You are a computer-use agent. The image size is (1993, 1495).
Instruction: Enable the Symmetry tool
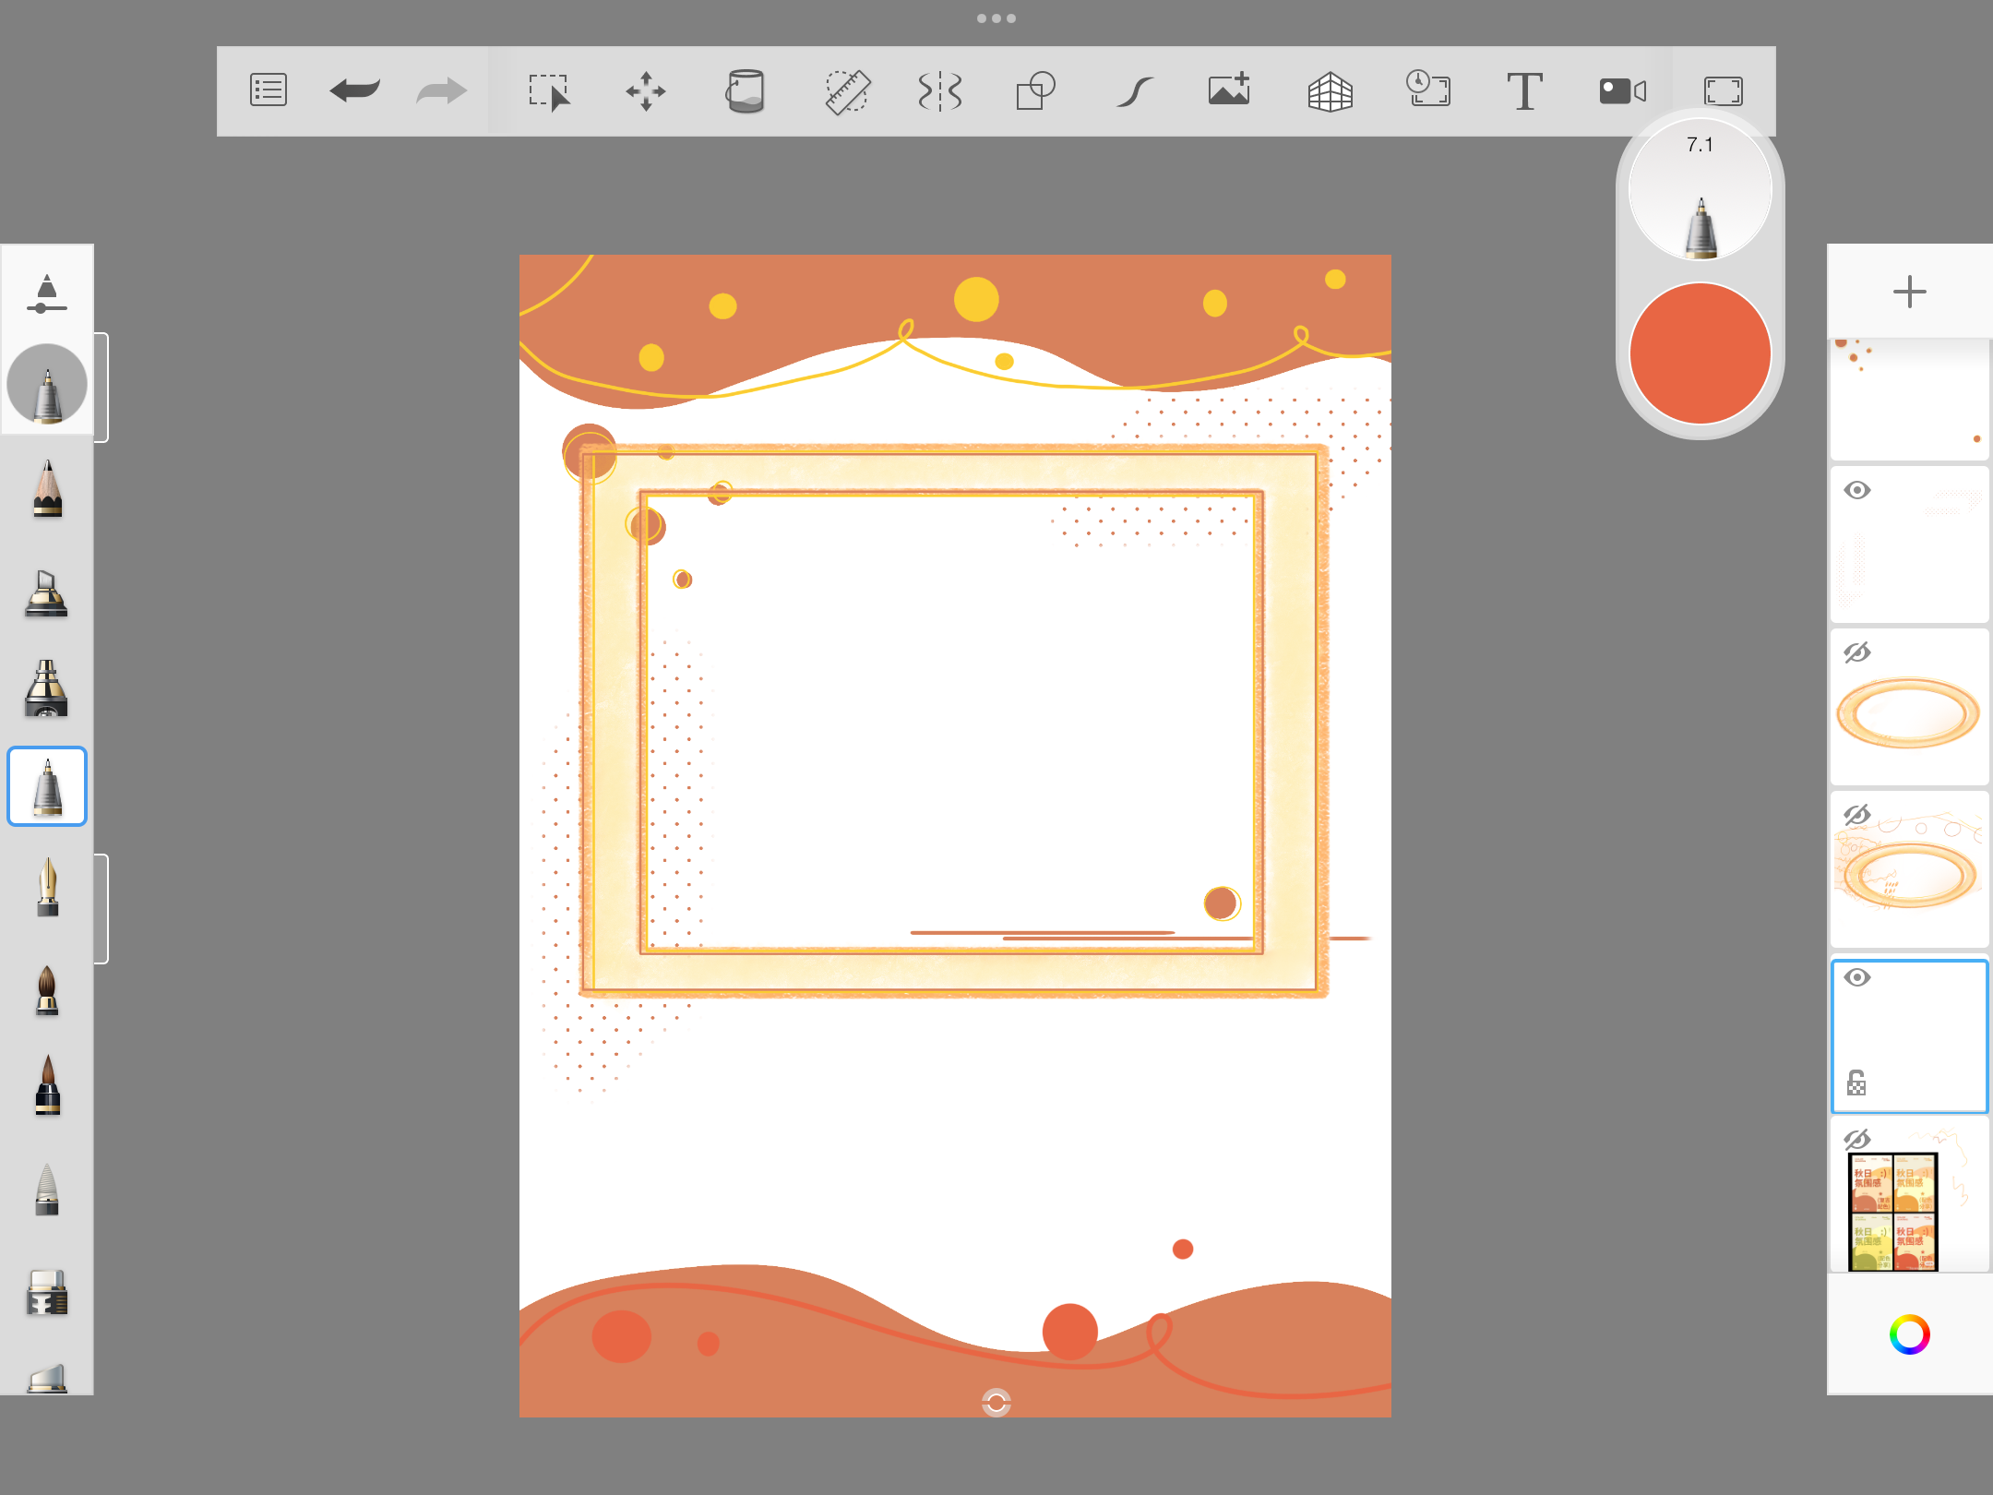(940, 91)
